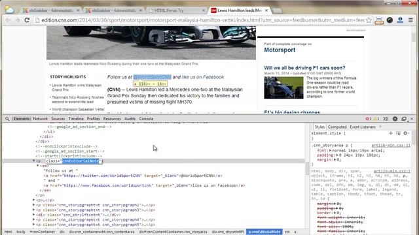
Task: Expand the cnn_storypgraph2 paragraph node
Action: click(x=33, y=205)
